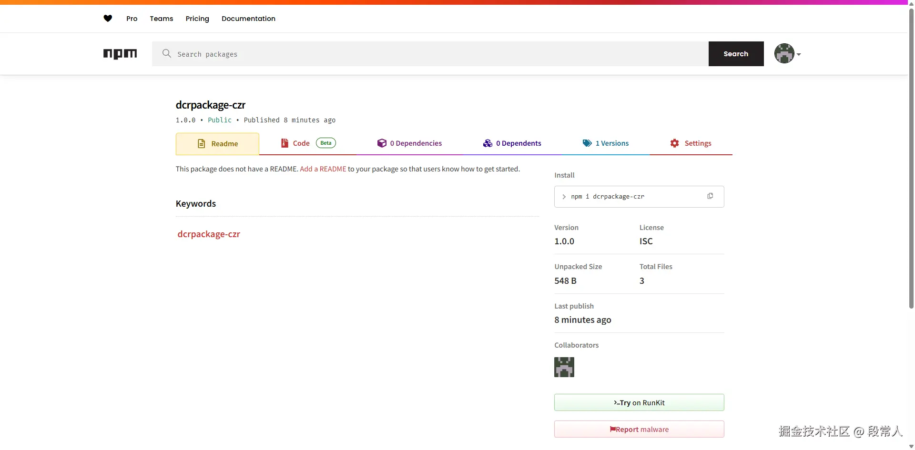
Task: Click the Add a README link
Action: coord(323,169)
